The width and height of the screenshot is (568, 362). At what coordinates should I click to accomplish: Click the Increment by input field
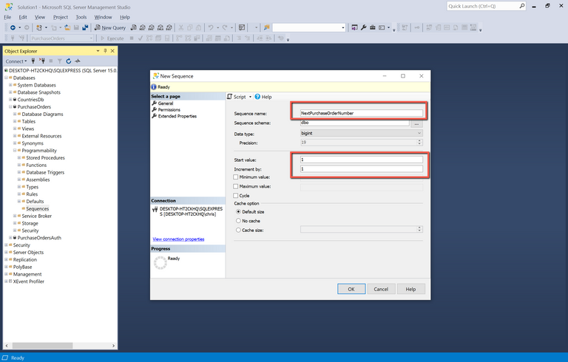(x=362, y=168)
